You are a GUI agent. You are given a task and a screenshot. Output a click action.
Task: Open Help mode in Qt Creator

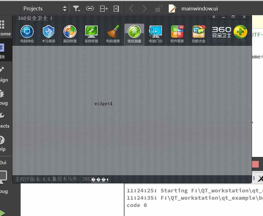3,143
